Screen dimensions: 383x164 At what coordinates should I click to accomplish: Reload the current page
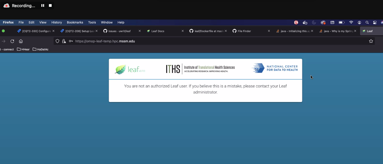pyautogui.click(x=12, y=41)
